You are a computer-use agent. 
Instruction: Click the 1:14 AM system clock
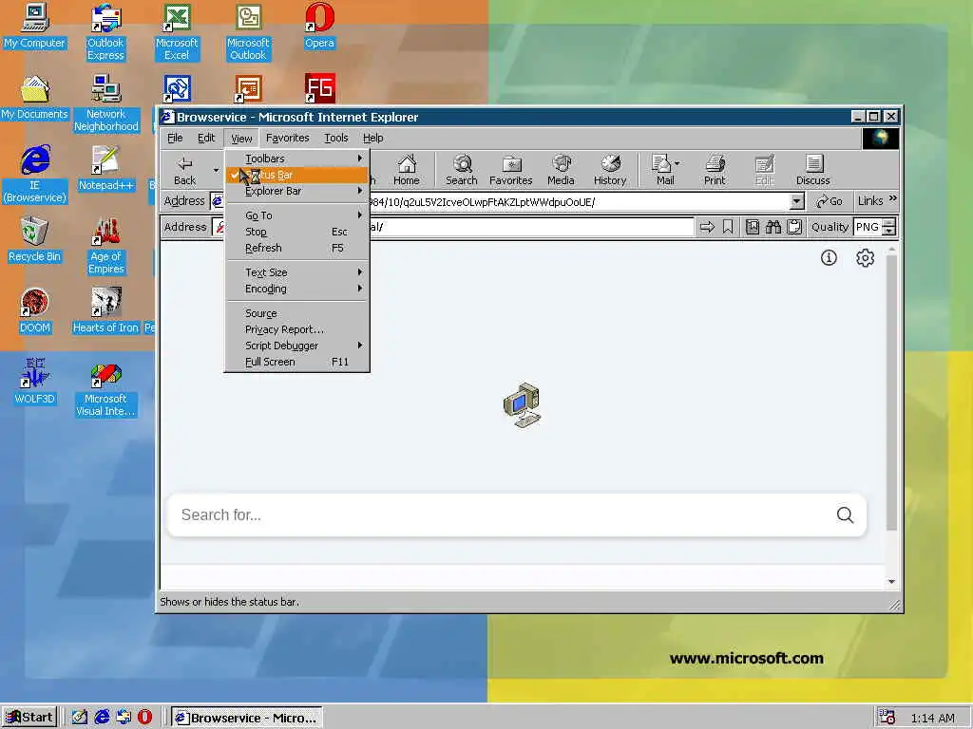point(932,718)
